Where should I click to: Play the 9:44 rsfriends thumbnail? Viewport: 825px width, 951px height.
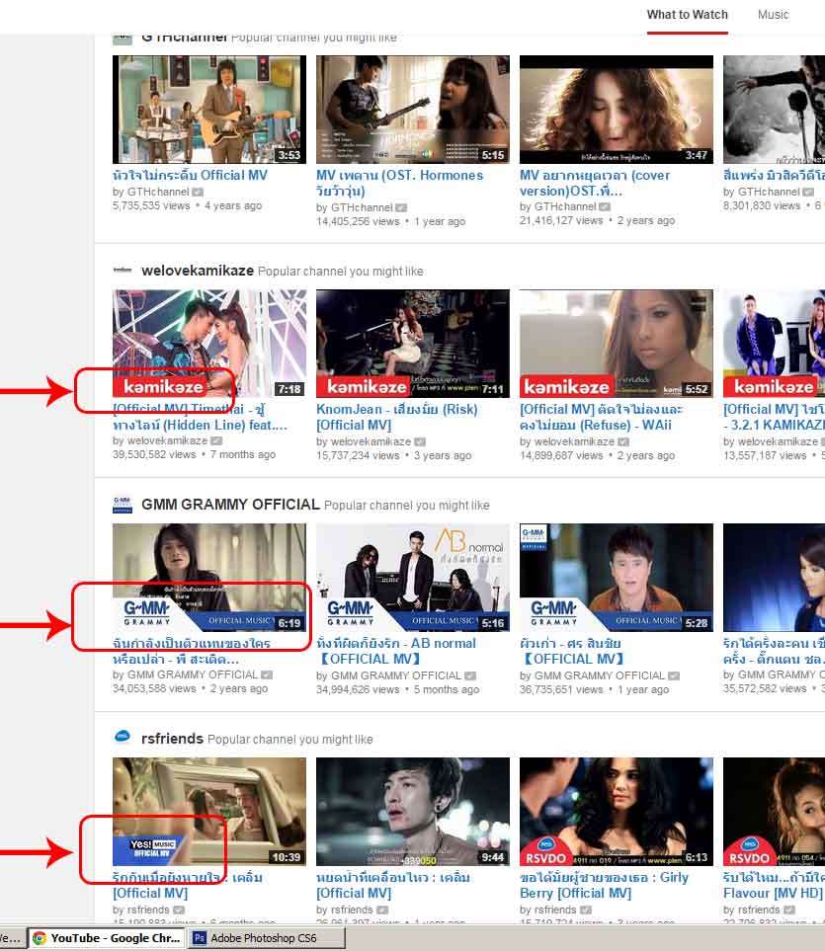[x=413, y=812]
